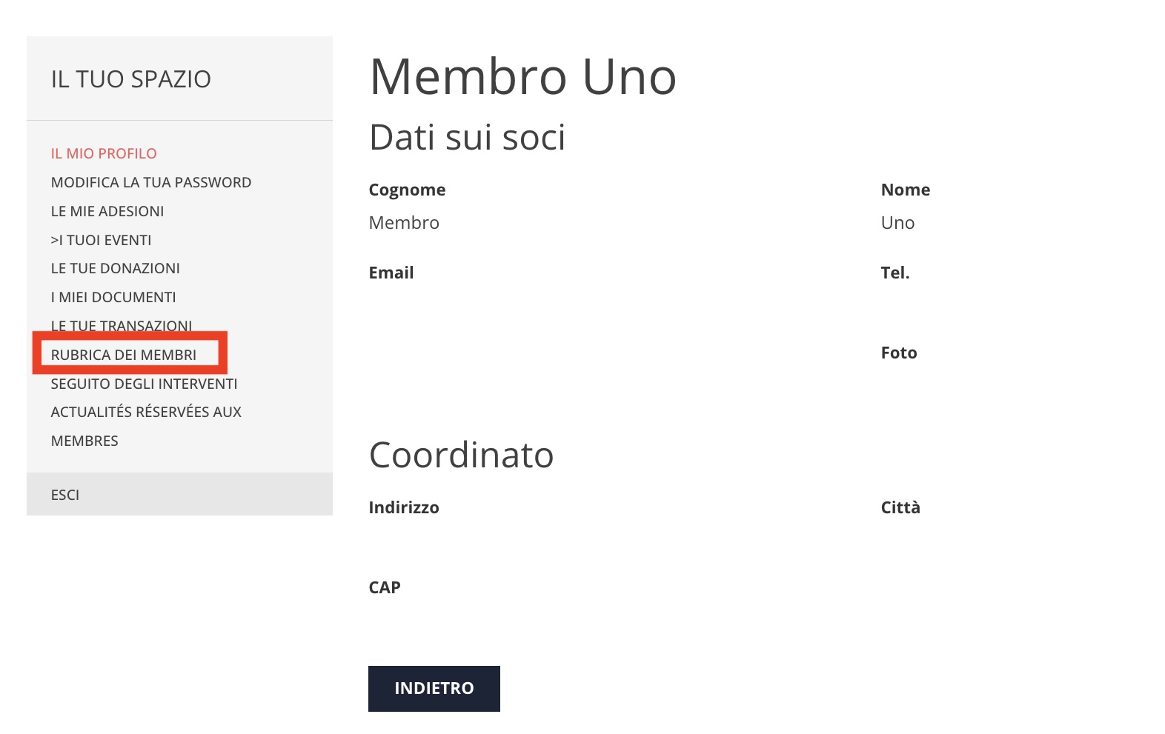The width and height of the screenshot is (1165, 734).
Task: Open >I TUOI EVENTI page
Action: tap(101, 240)
